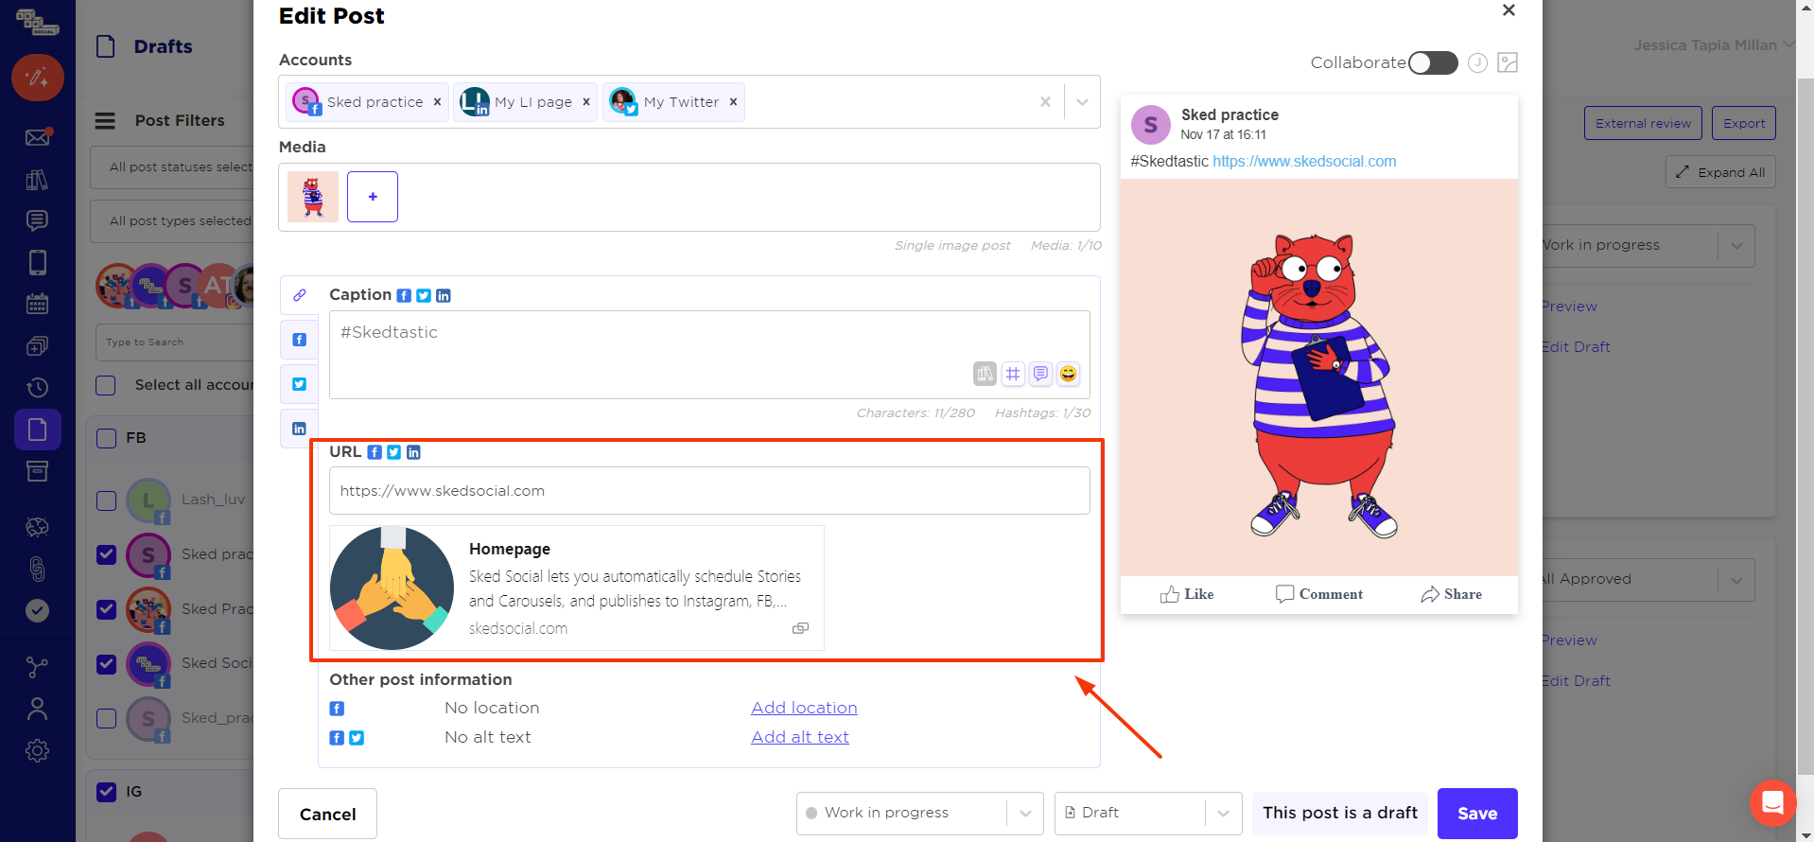Click the Expand All button
Viewport: 1814px width, 842px height.
1720,172
